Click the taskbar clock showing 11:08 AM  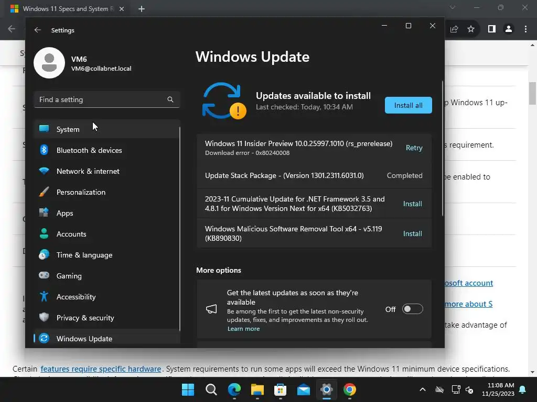coord(498,389)
